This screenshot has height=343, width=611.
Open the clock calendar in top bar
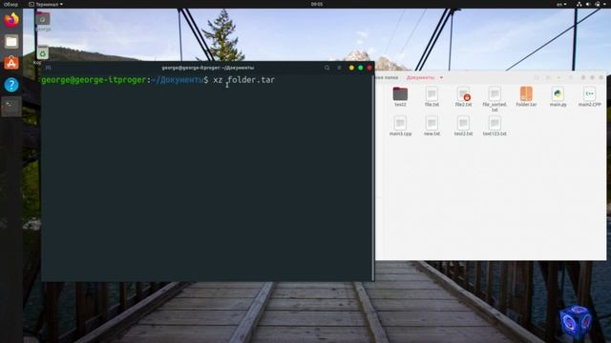tap(317, 4)
